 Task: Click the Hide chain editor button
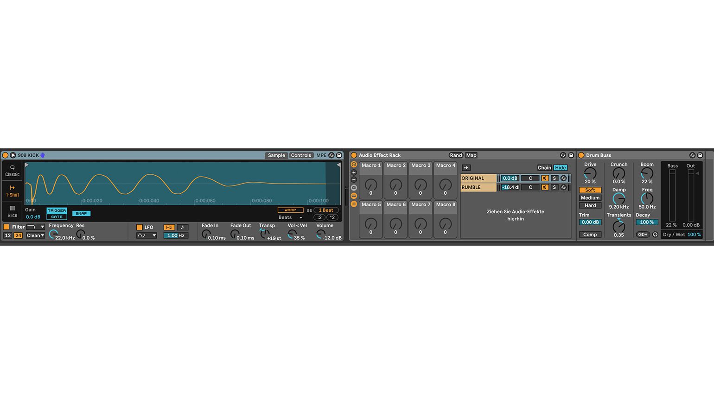click(x=561, y=168)
